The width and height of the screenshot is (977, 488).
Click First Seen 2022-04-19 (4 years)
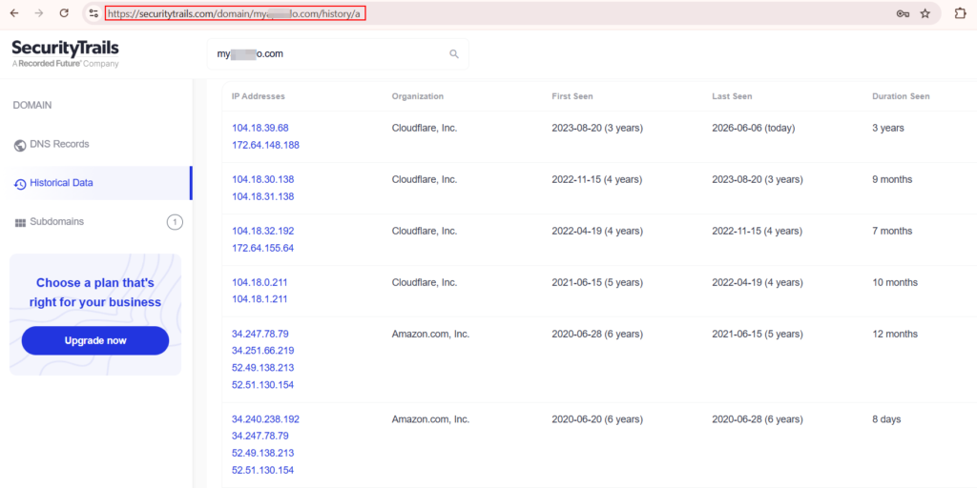597,231
